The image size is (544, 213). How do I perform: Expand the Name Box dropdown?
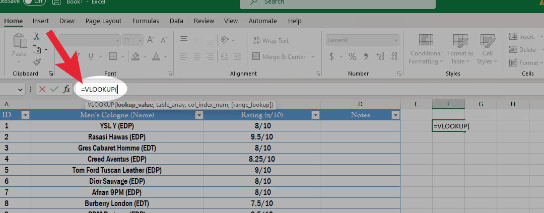coord(21,90)
